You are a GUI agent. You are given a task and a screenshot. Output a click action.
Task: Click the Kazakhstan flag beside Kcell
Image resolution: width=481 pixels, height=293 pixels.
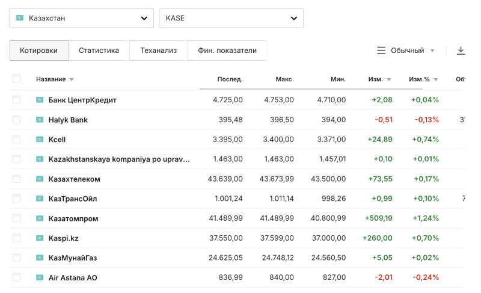click(x=40, y=140)
